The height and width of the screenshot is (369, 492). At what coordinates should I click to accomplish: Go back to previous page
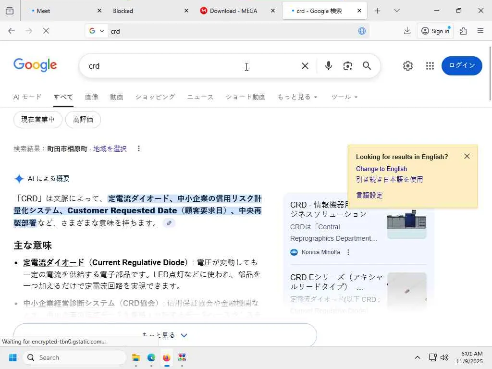[x=12, y=31]
